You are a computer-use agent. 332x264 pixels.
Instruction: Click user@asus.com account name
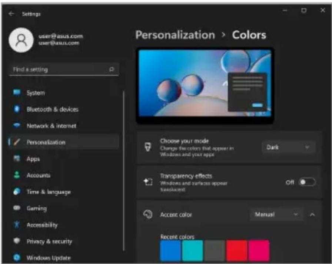[60, 36]
